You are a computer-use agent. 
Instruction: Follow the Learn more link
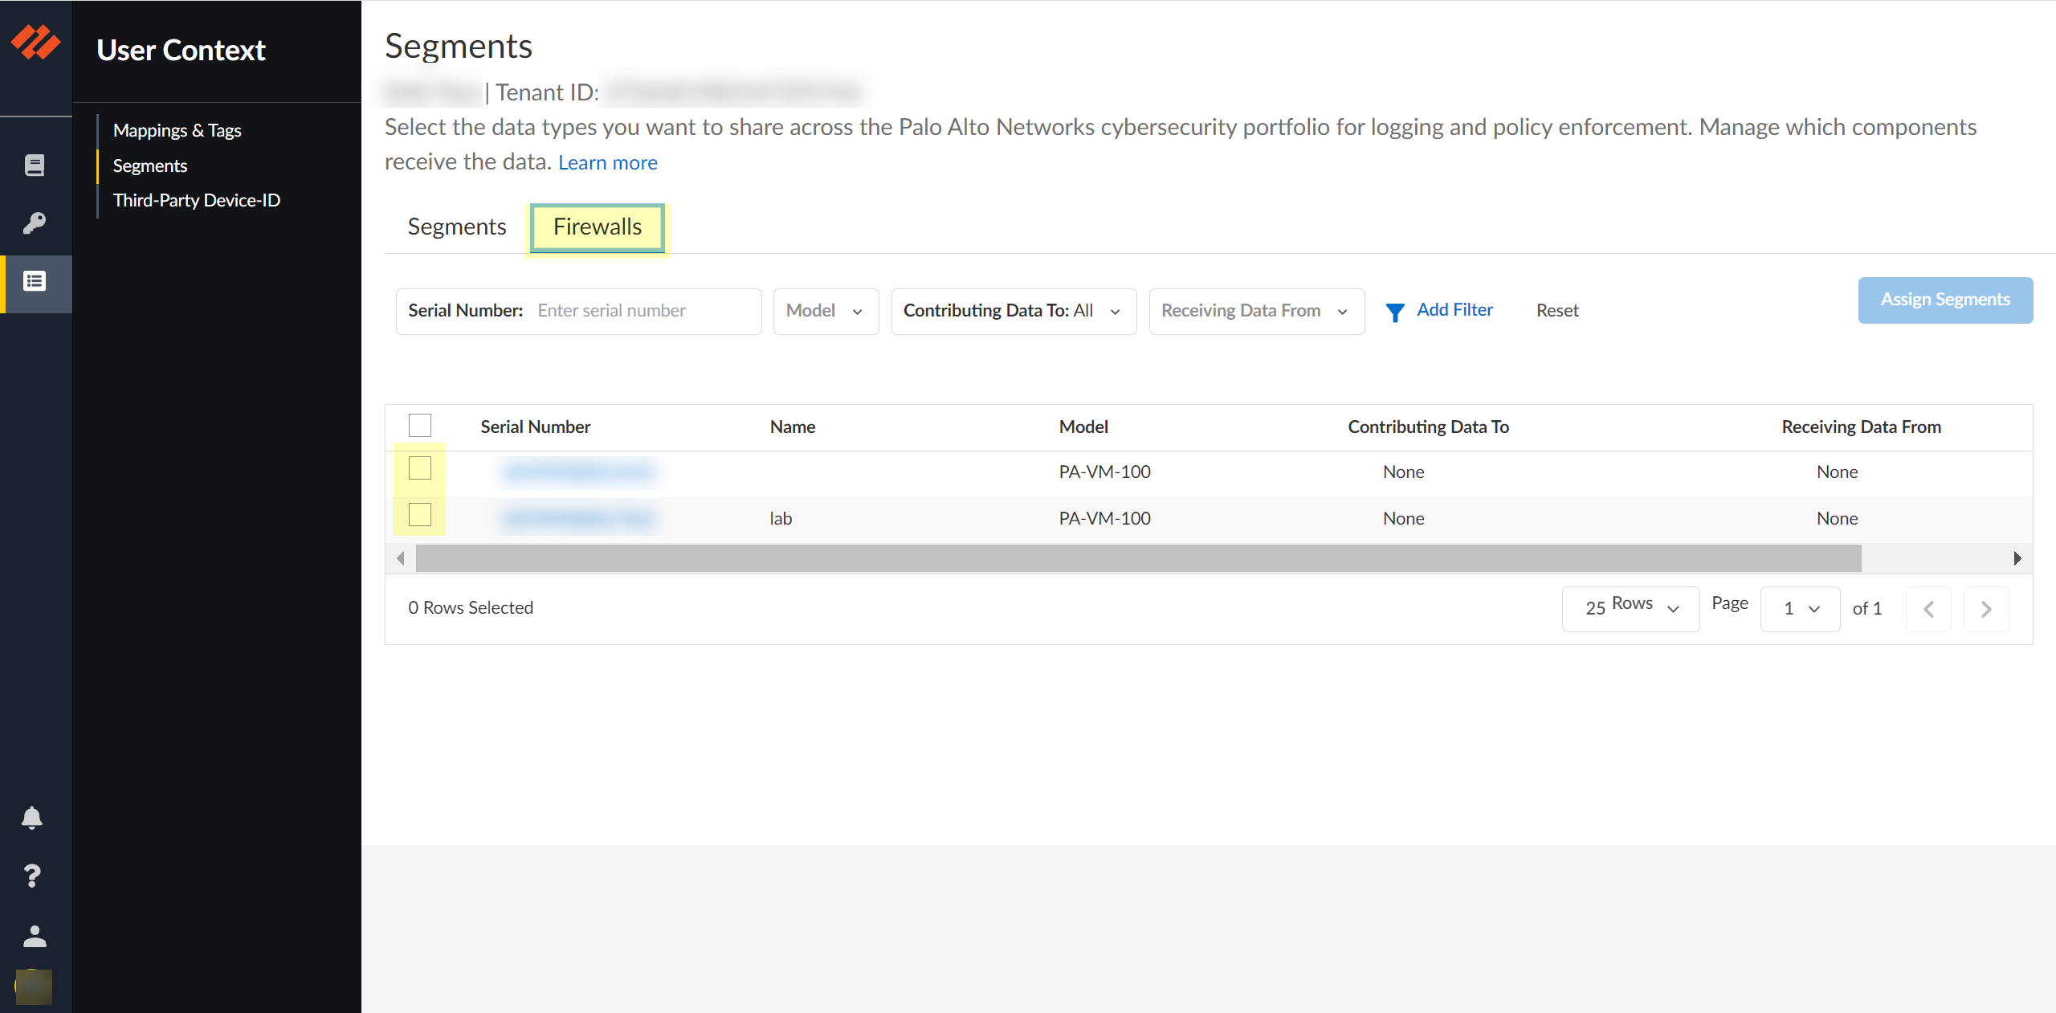[608, 163]
